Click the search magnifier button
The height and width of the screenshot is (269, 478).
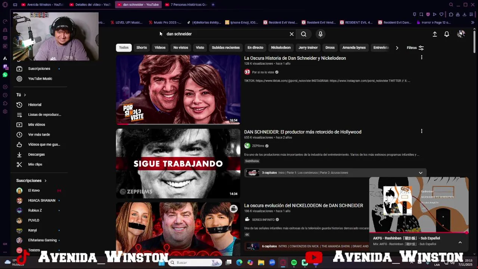(304, 34)
